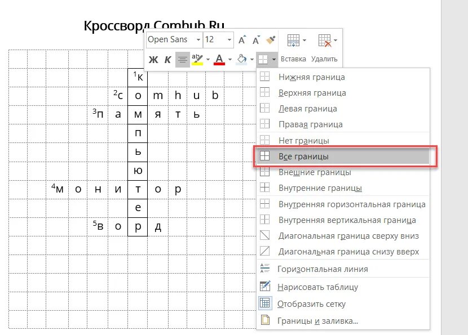
Task: Toggle bold (Ж) formatting
Action: 153,60
